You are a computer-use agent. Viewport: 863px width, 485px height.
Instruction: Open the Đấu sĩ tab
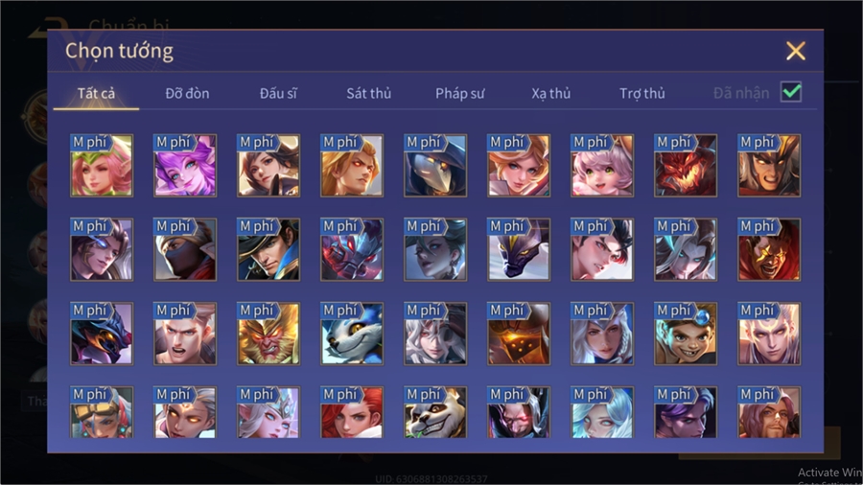(278, 94)
